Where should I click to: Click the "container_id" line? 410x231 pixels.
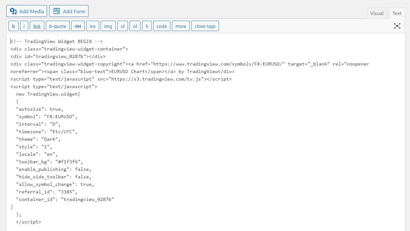[65, 199]
